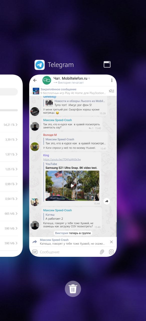Open the 665 МБ row chevron in left app
The width and height of the screenshot is (146, 321).
pos(16,213)
